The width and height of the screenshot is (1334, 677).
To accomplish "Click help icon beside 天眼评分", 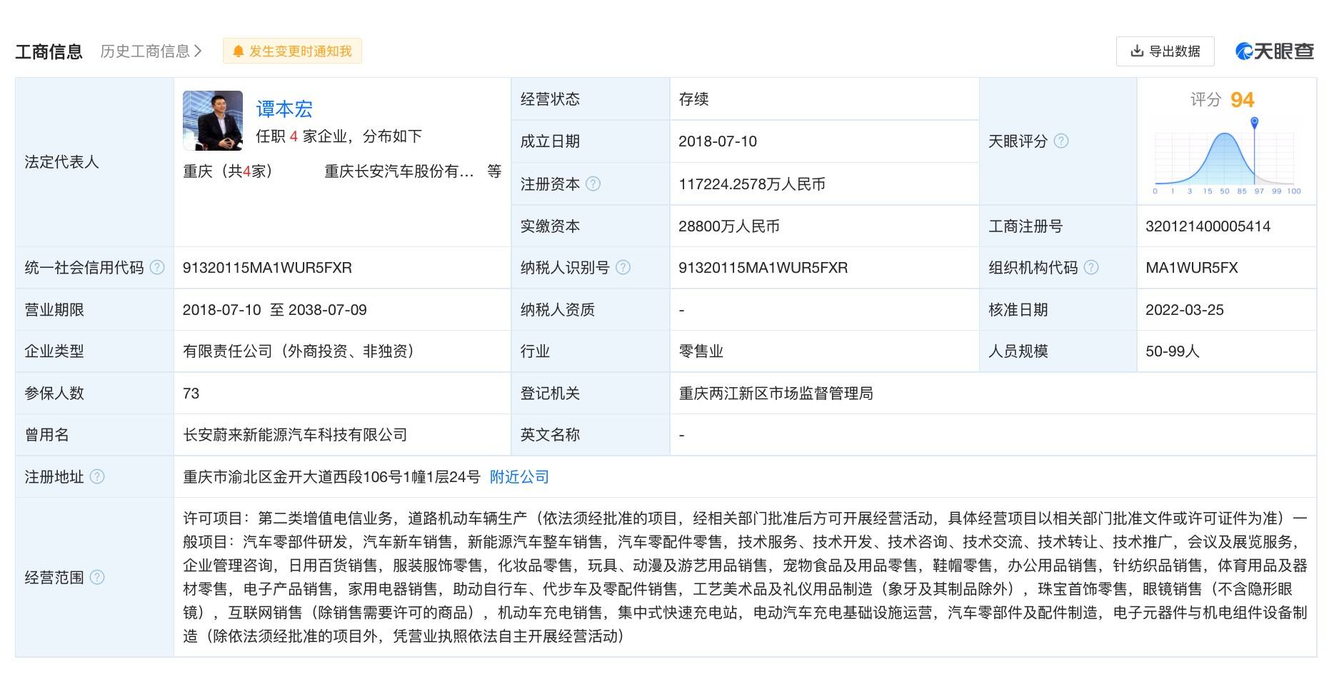I will point(1061,141).
